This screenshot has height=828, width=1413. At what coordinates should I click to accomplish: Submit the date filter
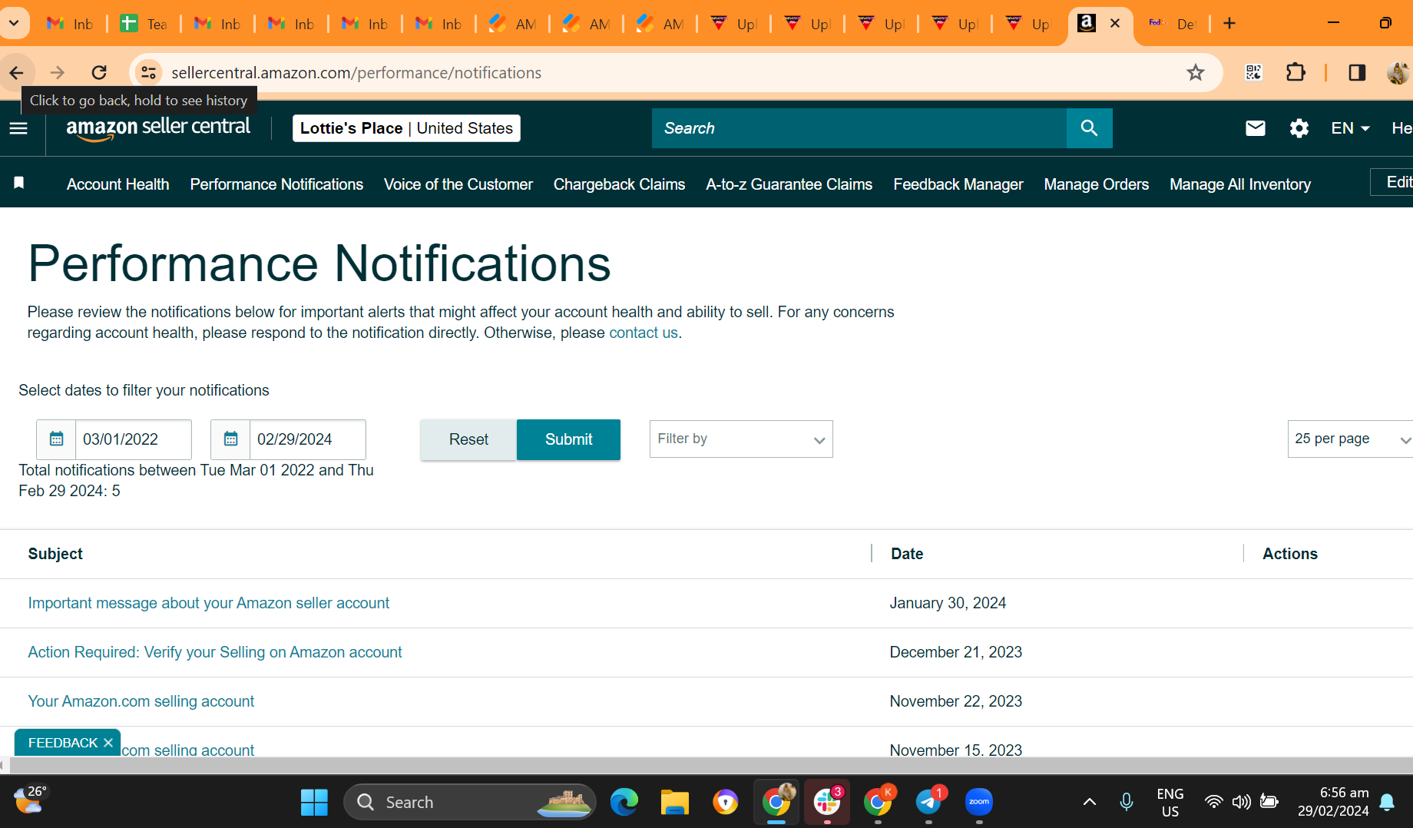click(568, 439)
